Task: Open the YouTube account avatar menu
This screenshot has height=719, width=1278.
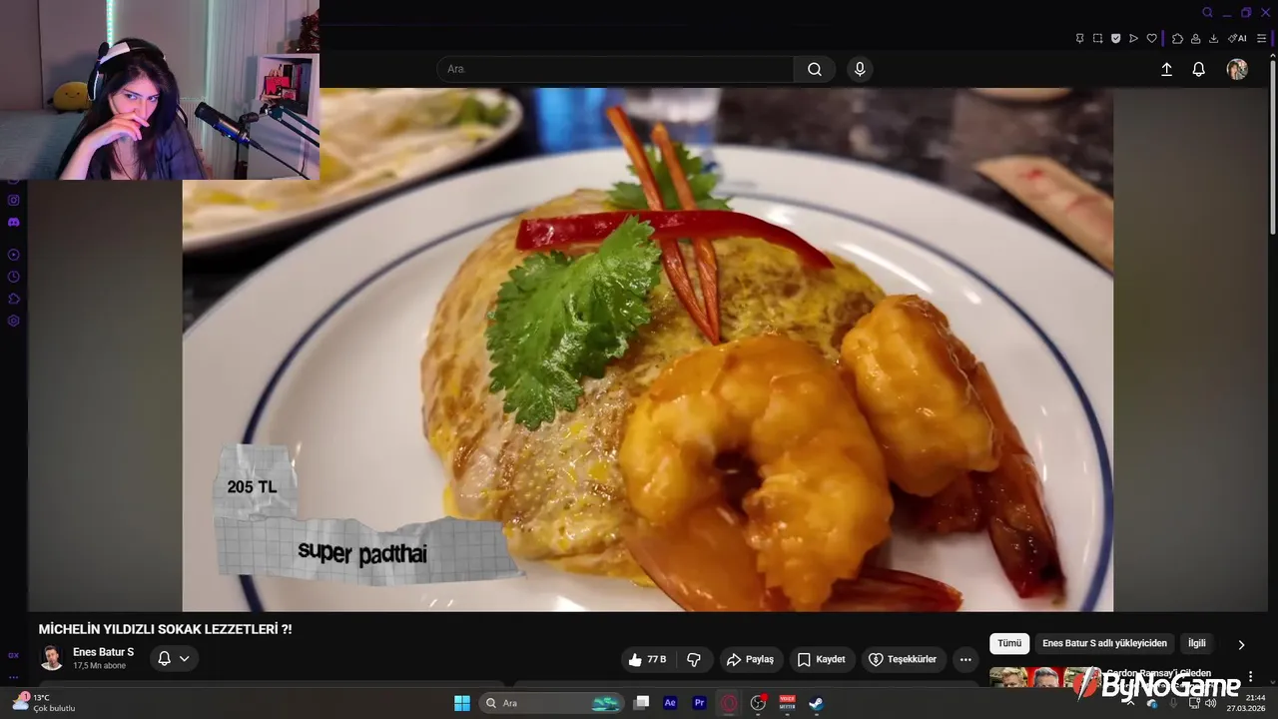Action: 1237,69
